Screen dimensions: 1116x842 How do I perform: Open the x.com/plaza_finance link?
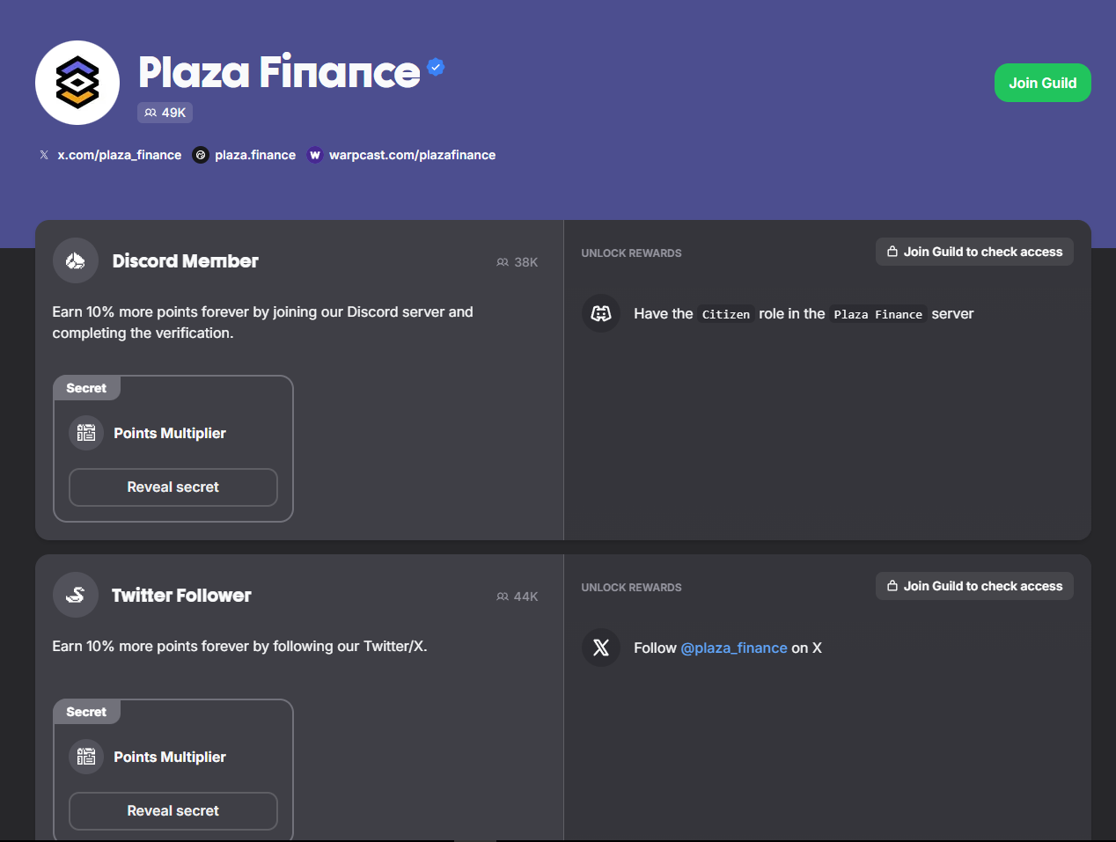pyautogui.click(x=119, y=155)
